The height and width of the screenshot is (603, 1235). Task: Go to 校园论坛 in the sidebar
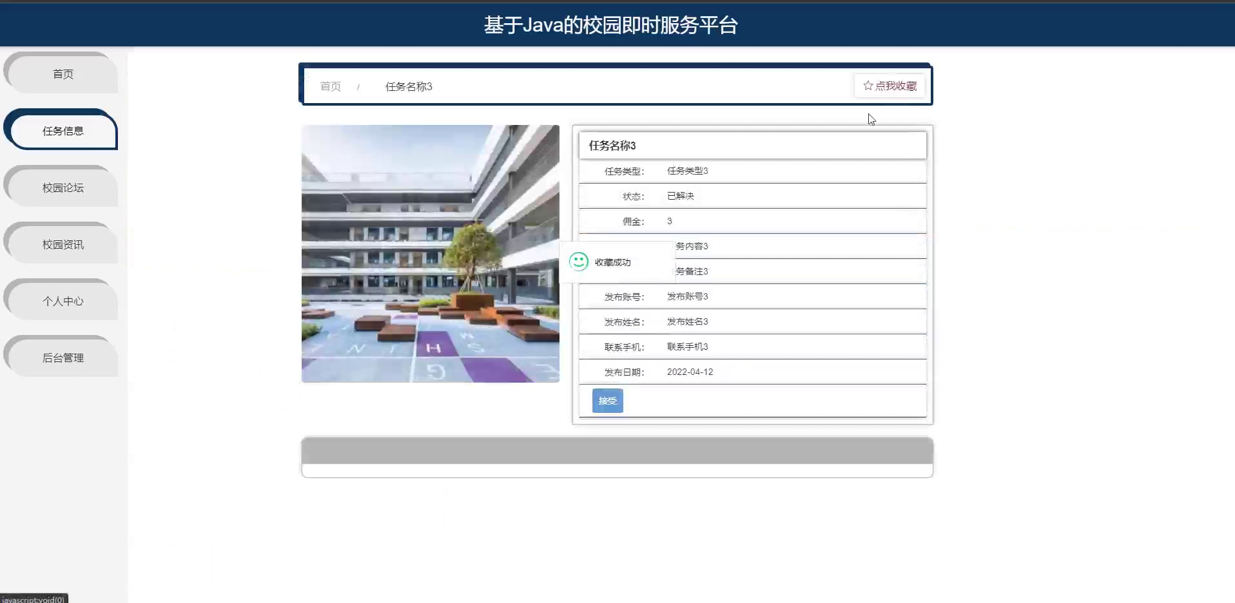coord(63,187)
